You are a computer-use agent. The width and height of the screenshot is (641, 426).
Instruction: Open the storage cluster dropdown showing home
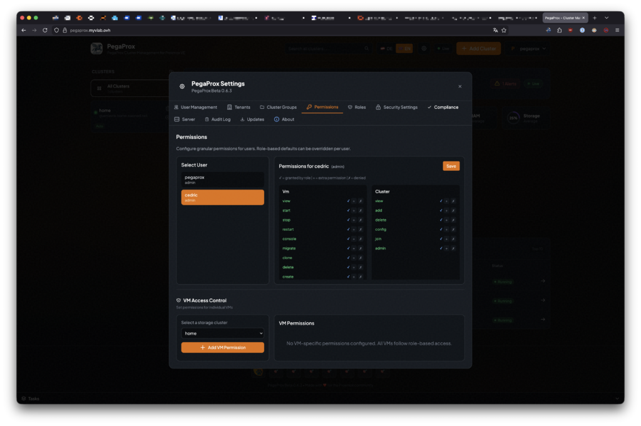[x=222, y=333]
